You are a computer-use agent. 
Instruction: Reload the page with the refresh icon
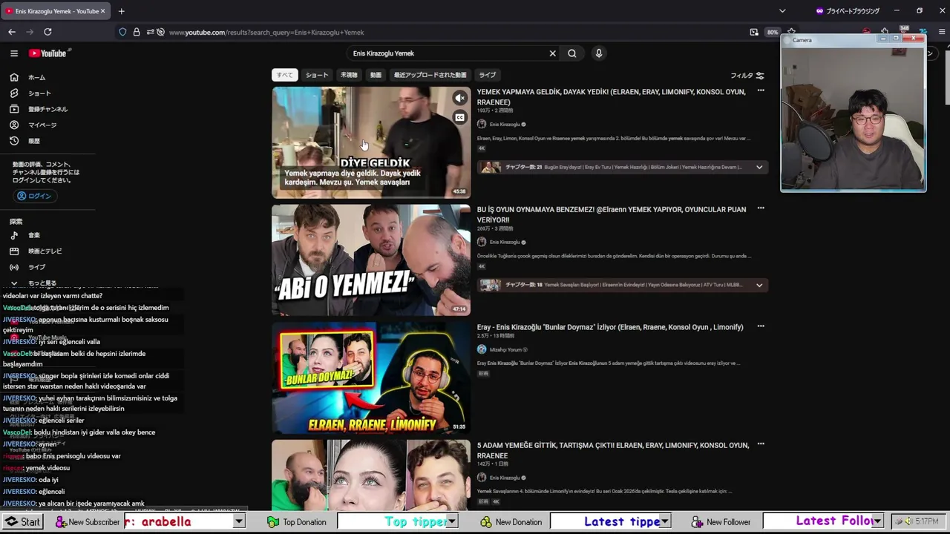(47, 32)
